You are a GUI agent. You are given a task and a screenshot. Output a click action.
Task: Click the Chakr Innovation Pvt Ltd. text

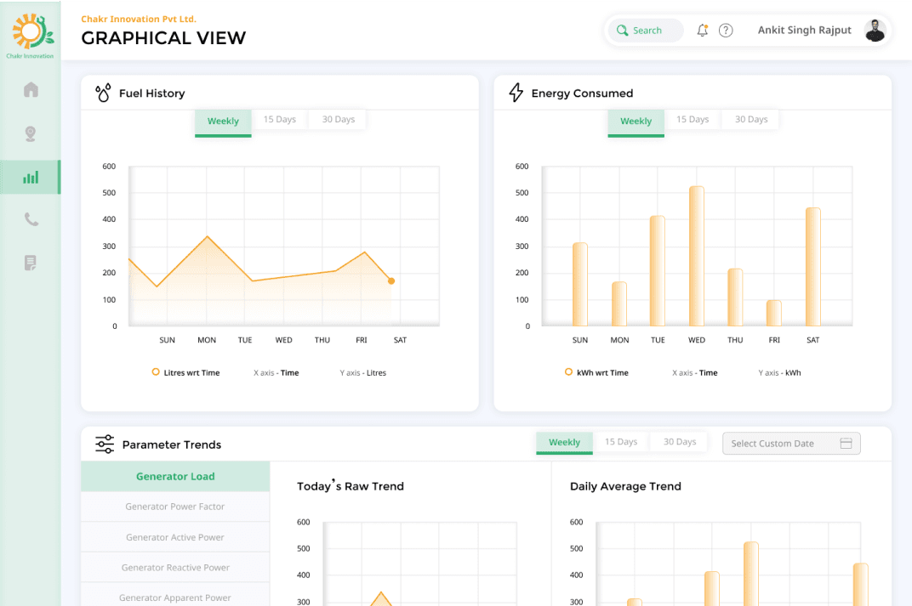click(x=139, y=20)
